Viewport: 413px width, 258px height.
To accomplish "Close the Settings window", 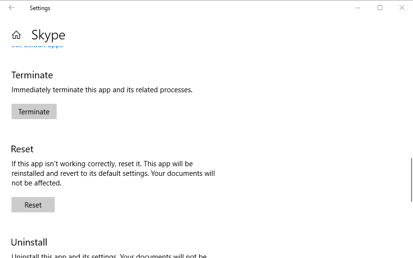I will pos(402,8).
